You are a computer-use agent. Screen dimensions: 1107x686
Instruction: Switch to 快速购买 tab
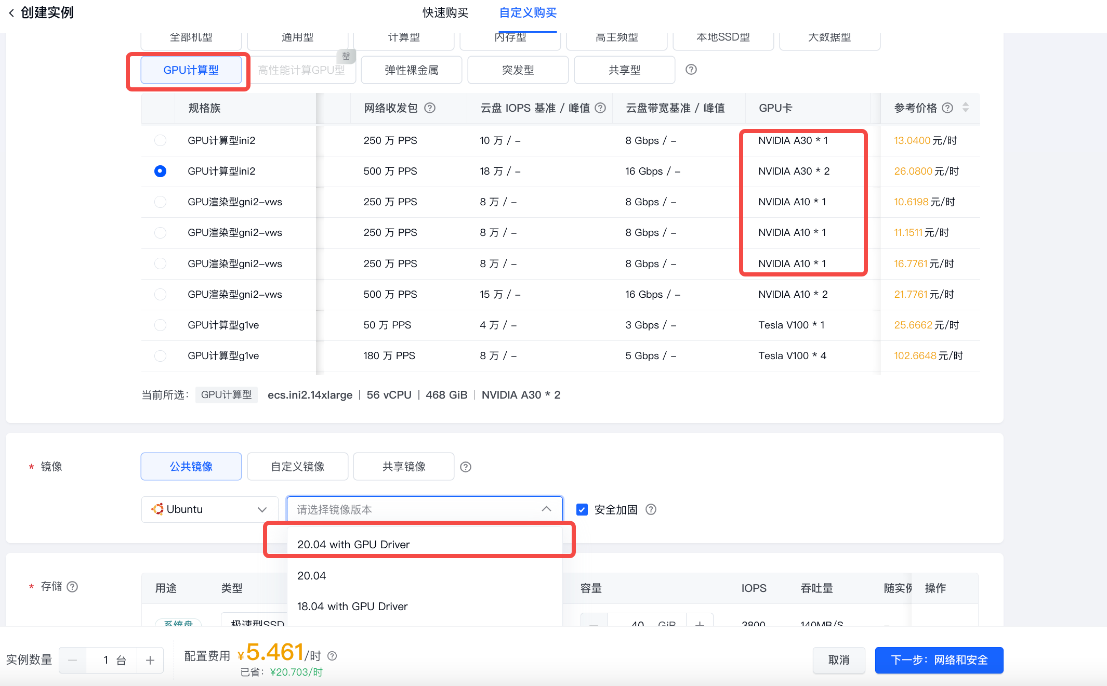click(445, 13)
